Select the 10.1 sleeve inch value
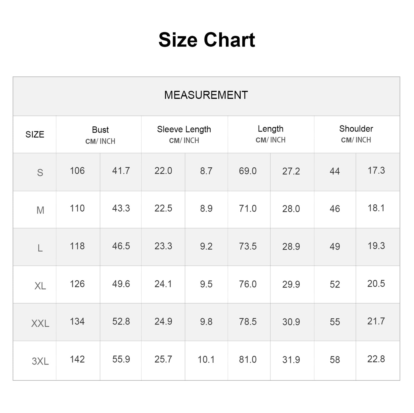The image size is (414, 413). pos(206,359)
